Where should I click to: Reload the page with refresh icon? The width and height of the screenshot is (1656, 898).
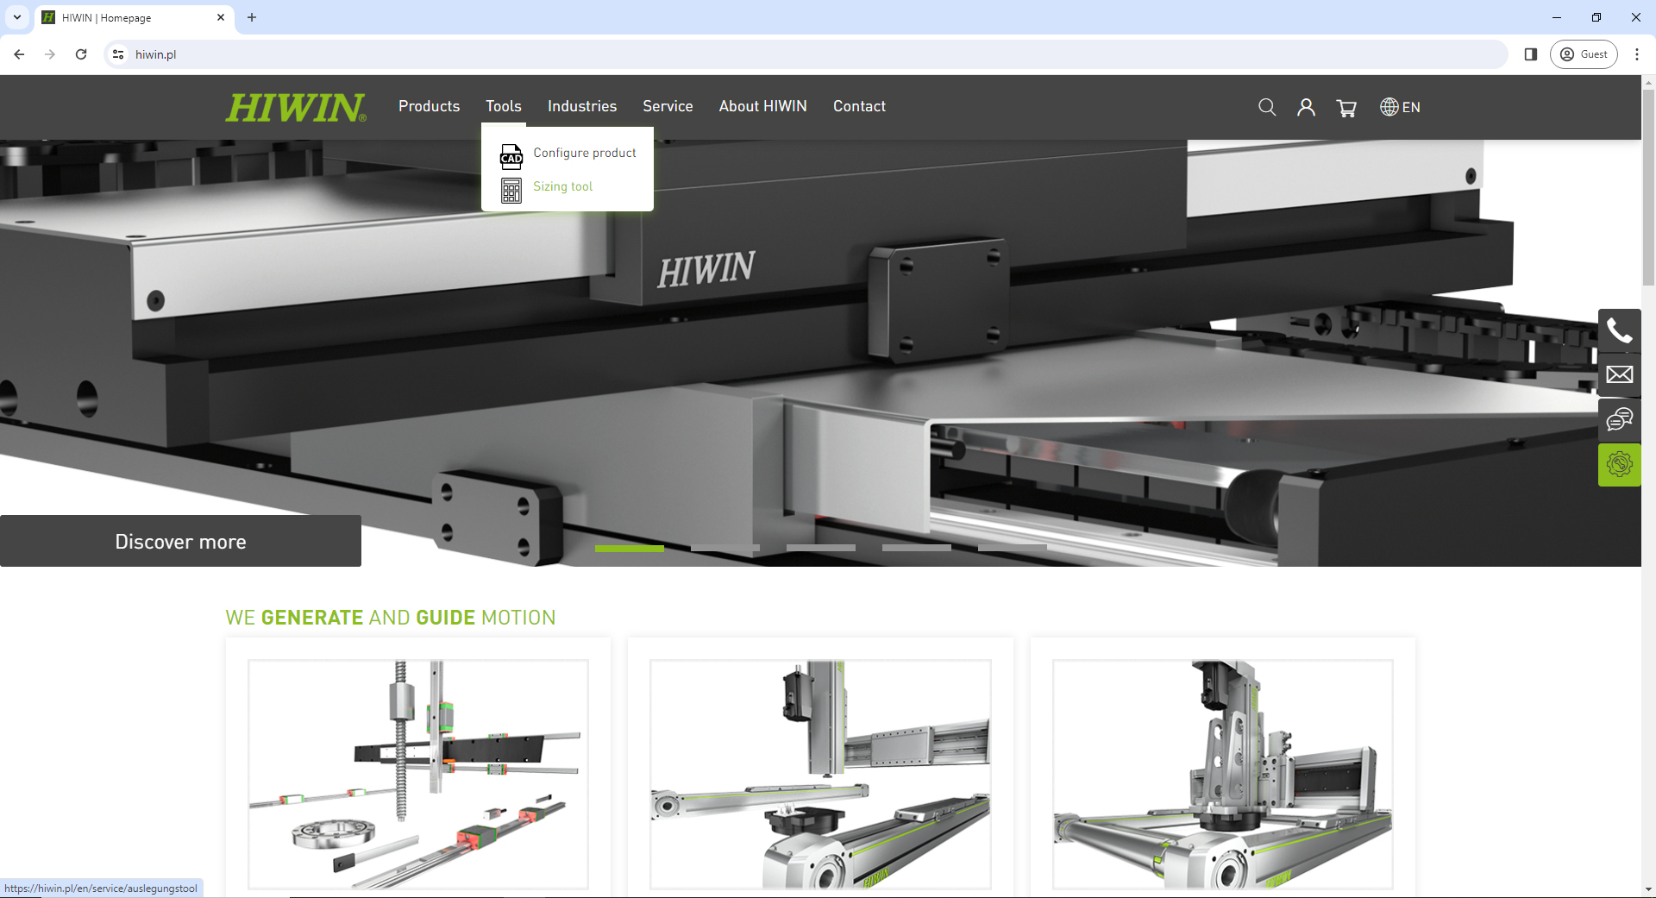point(81,54)
